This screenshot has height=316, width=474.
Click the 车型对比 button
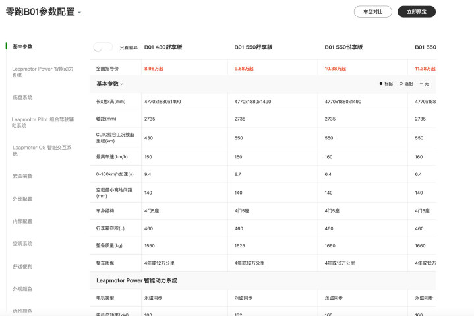372,12
